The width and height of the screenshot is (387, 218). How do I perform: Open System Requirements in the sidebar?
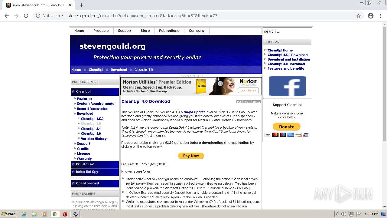click(x=96, y=104)
